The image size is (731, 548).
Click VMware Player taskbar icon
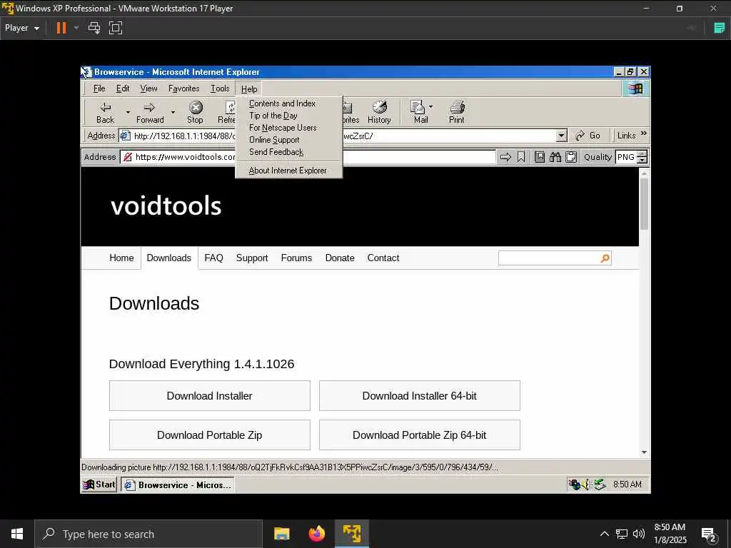352,534
